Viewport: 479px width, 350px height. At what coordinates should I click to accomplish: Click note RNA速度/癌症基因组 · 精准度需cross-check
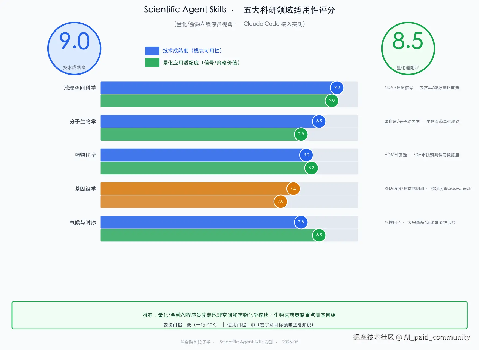pos(428,188)
